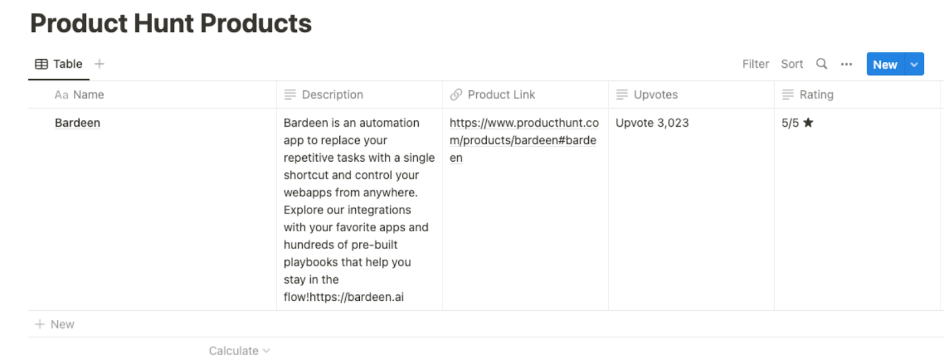Open the Calculate dropdown
The width and height of the screenshot is (944, 364).
[x=238, y=350]
